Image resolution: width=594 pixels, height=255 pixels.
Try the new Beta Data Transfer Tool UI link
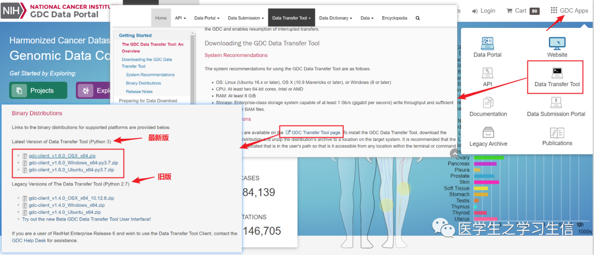[86, 219]
